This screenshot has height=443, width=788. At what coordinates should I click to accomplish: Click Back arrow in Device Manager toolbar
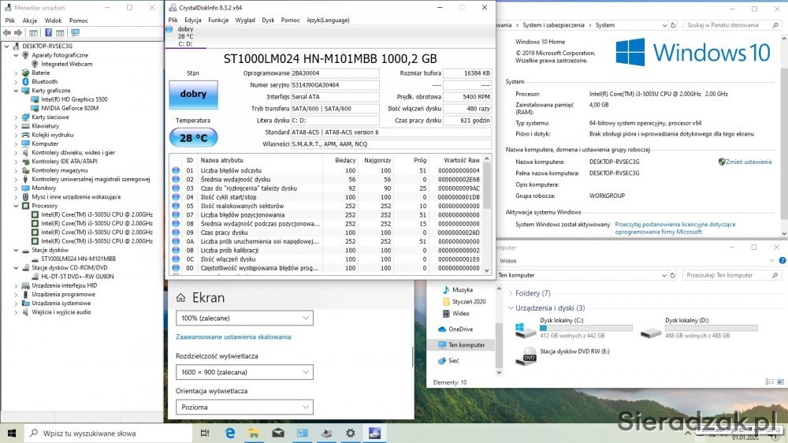(x=6, y=32)
